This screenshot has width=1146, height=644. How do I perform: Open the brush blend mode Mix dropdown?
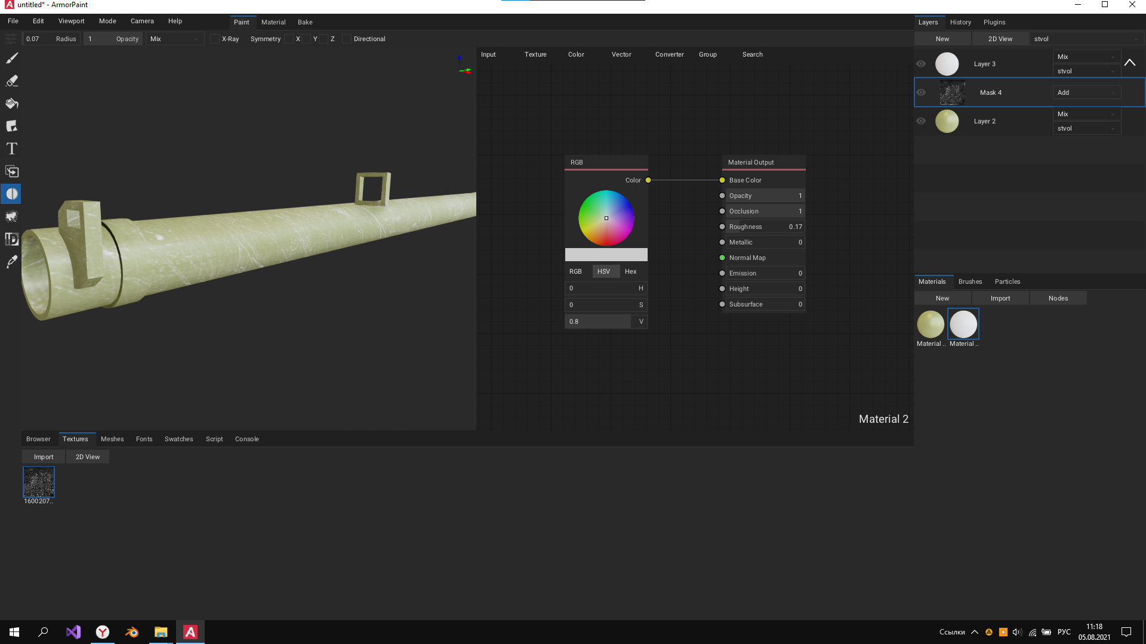click(175, 39)
